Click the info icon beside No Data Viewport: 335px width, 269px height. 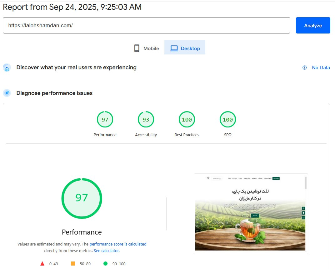click(305, 68)
